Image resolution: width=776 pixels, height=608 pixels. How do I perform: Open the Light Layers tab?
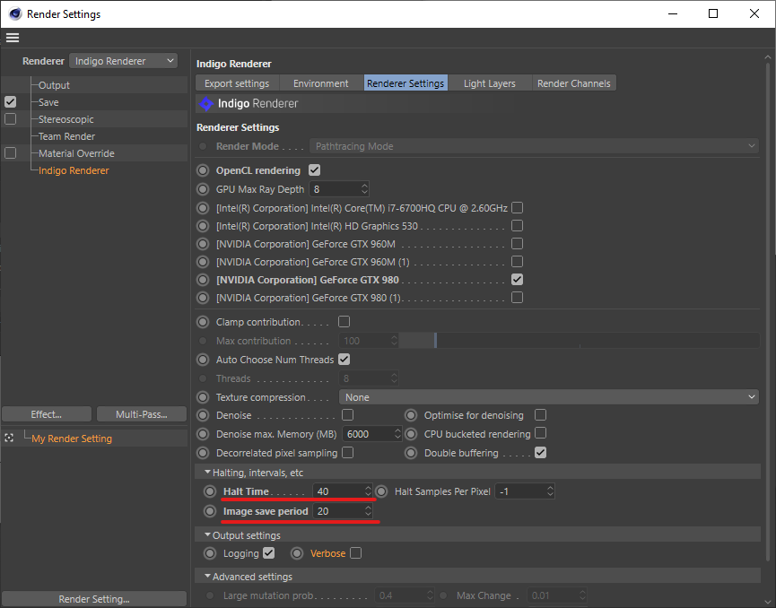pos(489,83)
